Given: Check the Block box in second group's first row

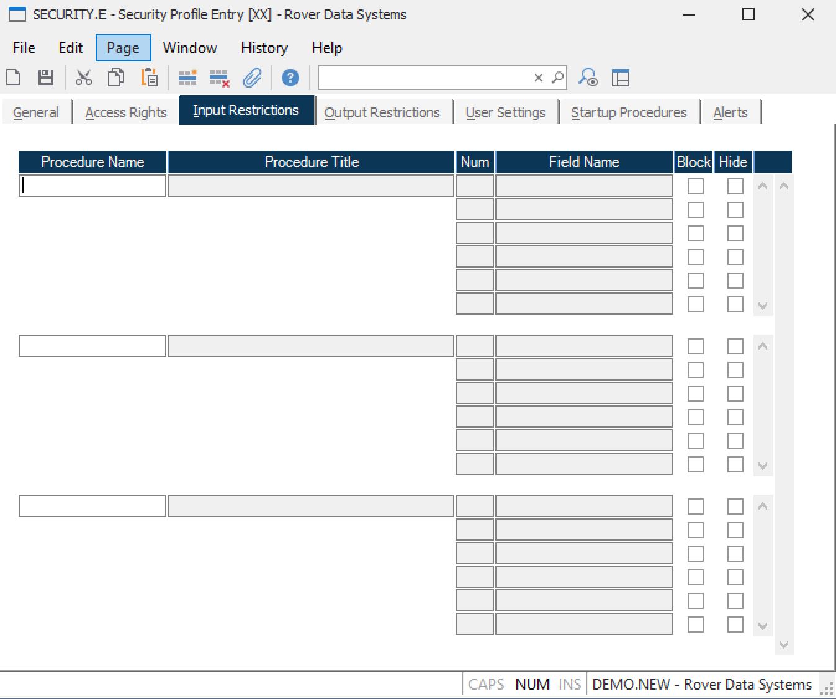Looking at the screenshot, I should [x=695, y=346].
